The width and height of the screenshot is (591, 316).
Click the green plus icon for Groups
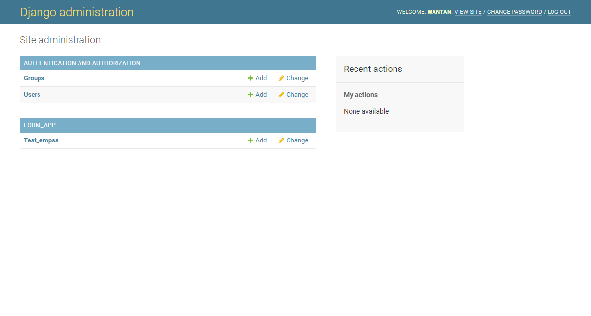pyautogui.click(x=250, y=78)
